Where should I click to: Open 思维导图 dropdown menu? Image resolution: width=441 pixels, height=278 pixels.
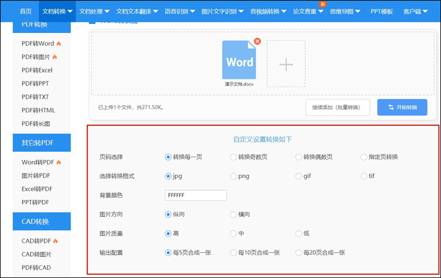pos(345,11)
